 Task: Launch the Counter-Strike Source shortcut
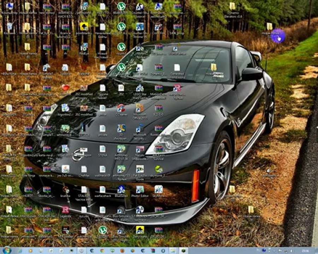point(140,6)
